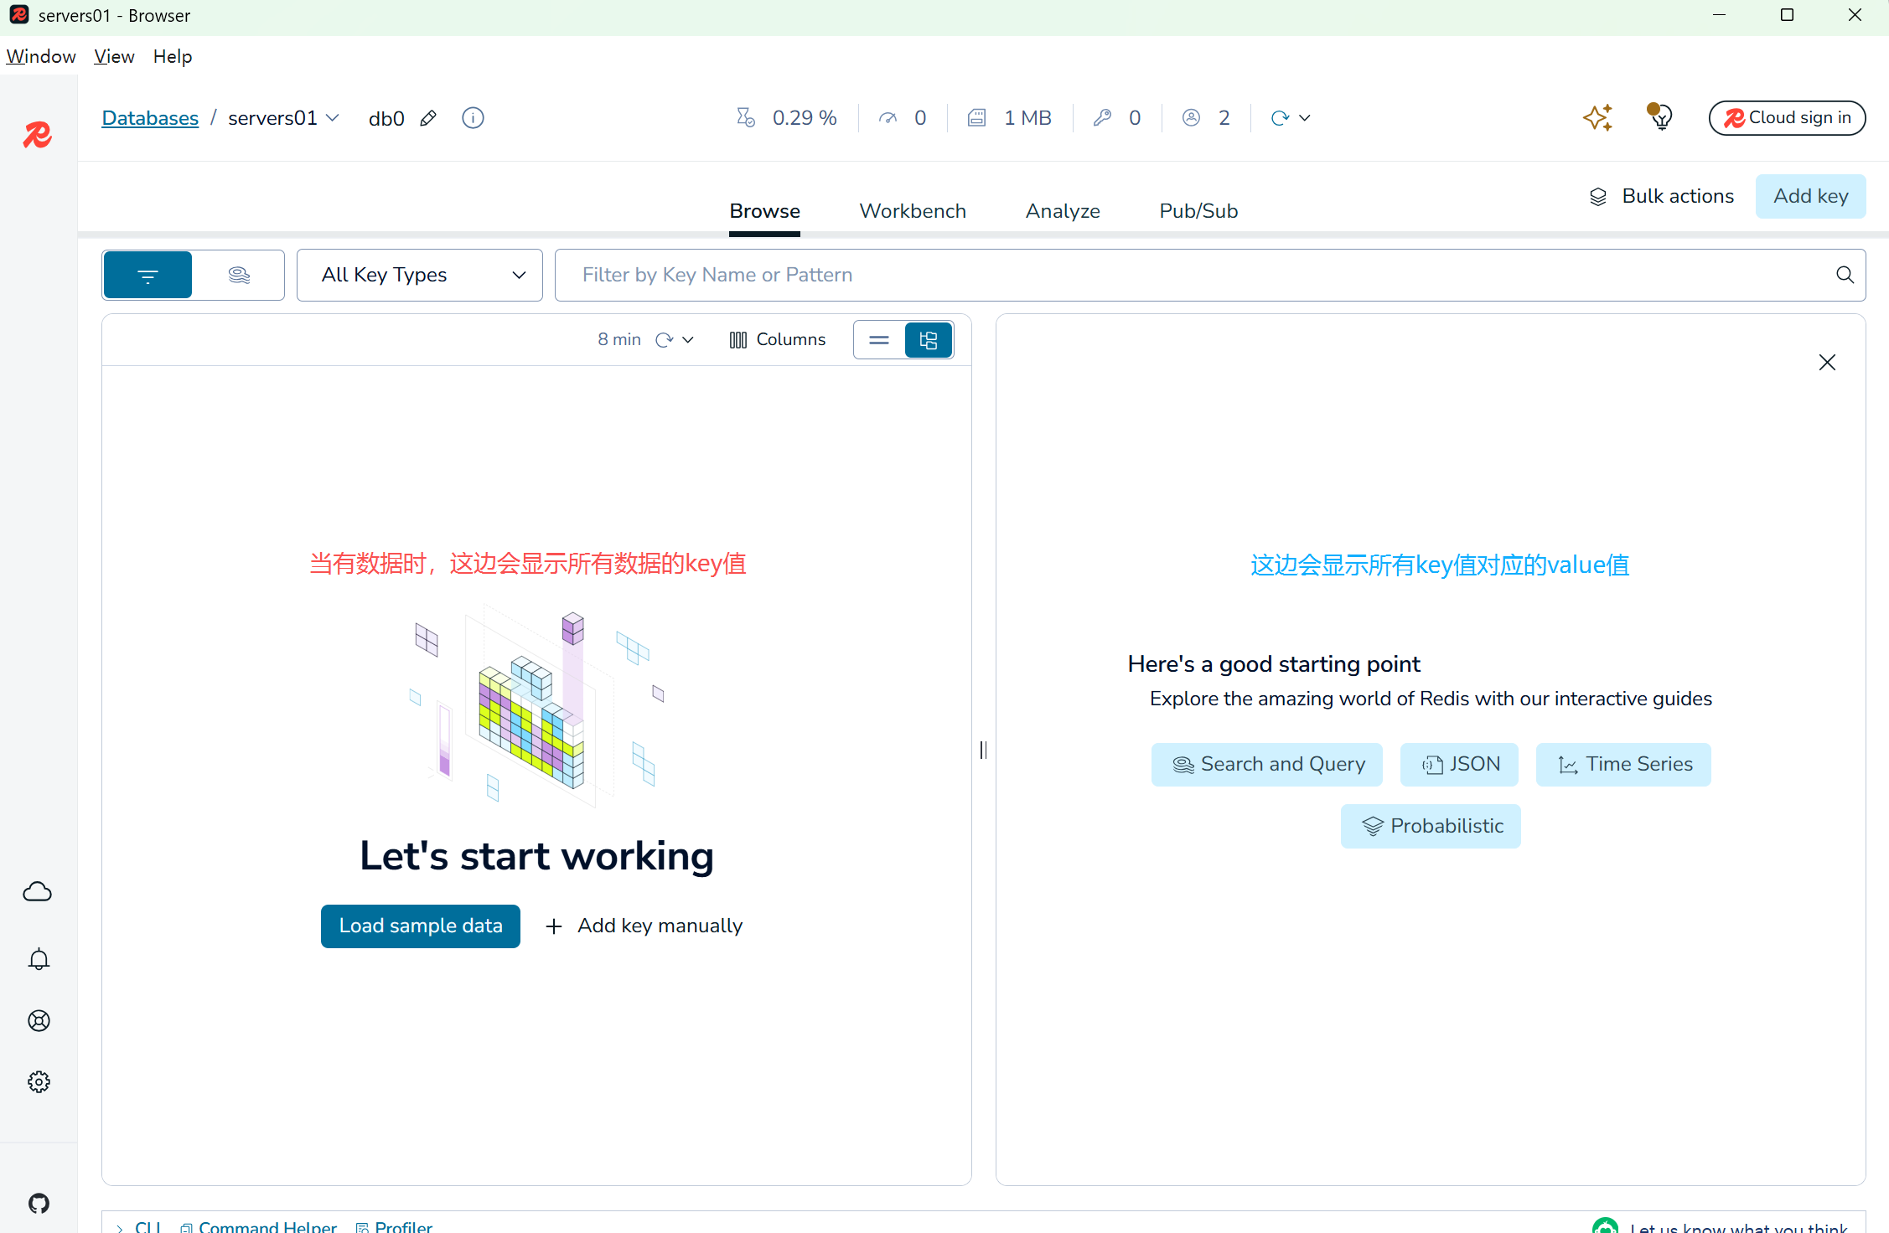1889x1233 pixels.
Task: Switch to list view layout
Action: tap(879, 340)
